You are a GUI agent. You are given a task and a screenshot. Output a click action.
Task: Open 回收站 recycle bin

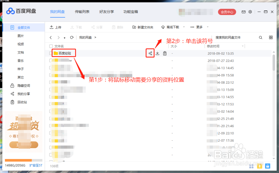(19, 102)
